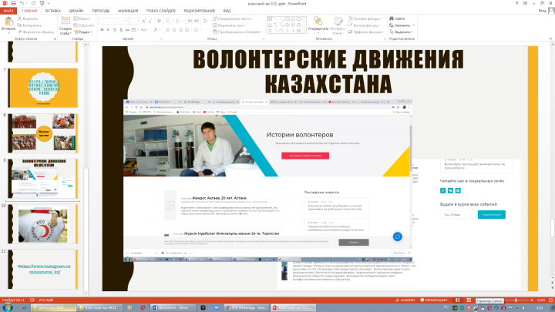The image size is (555, 312).
Task: Toggle strikethrough (abc) formatting
Action: tap(127, 30)
